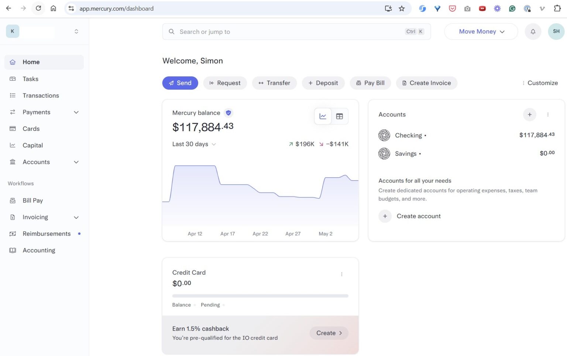Click the $117,884.43 Mercury balance amount

[203, 127]
